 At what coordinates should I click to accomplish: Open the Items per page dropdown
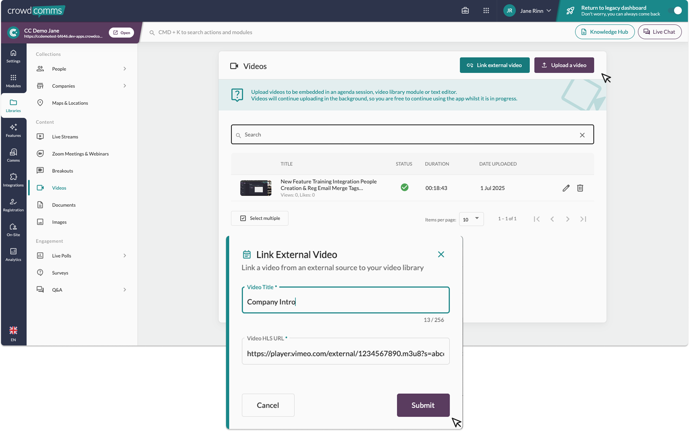point(471,219)
